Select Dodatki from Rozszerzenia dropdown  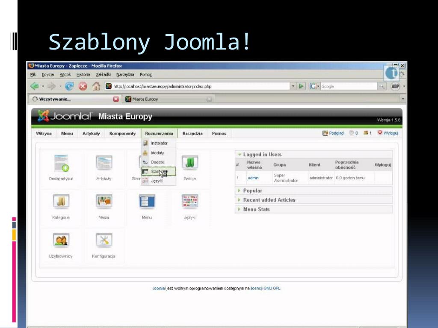(x=159, y=162)
